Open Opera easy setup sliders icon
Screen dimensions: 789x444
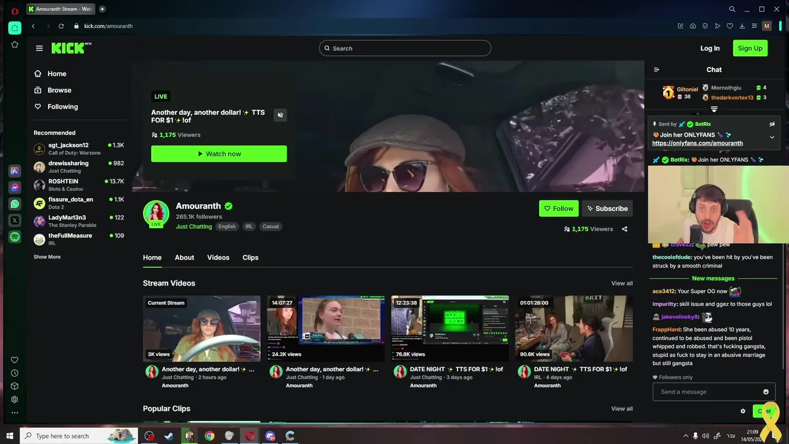point(754,26)
